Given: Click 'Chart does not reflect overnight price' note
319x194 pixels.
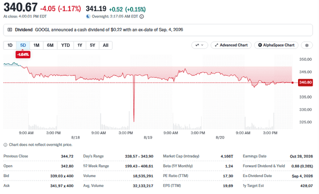Looking at the screenshot, I should [x=40, y=145].
